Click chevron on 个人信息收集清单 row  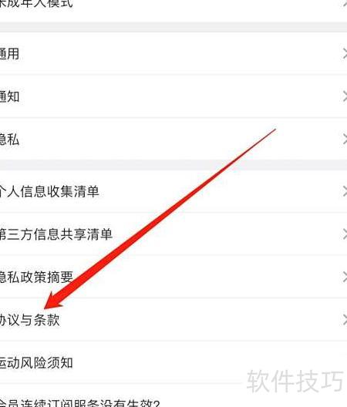point(345,192)
